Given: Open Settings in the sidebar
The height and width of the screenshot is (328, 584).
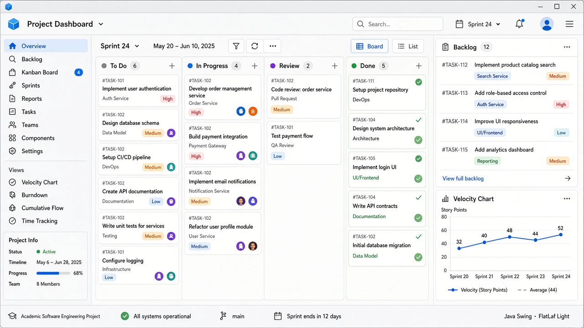Looking at the screenshot, I should click(x=46, y=151).
